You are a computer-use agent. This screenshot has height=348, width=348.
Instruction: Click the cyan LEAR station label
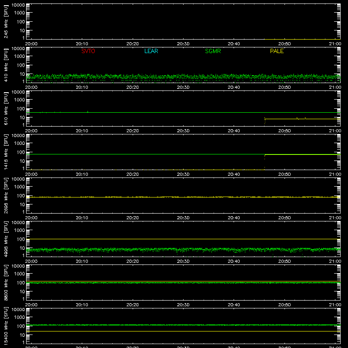coord(151,51)
